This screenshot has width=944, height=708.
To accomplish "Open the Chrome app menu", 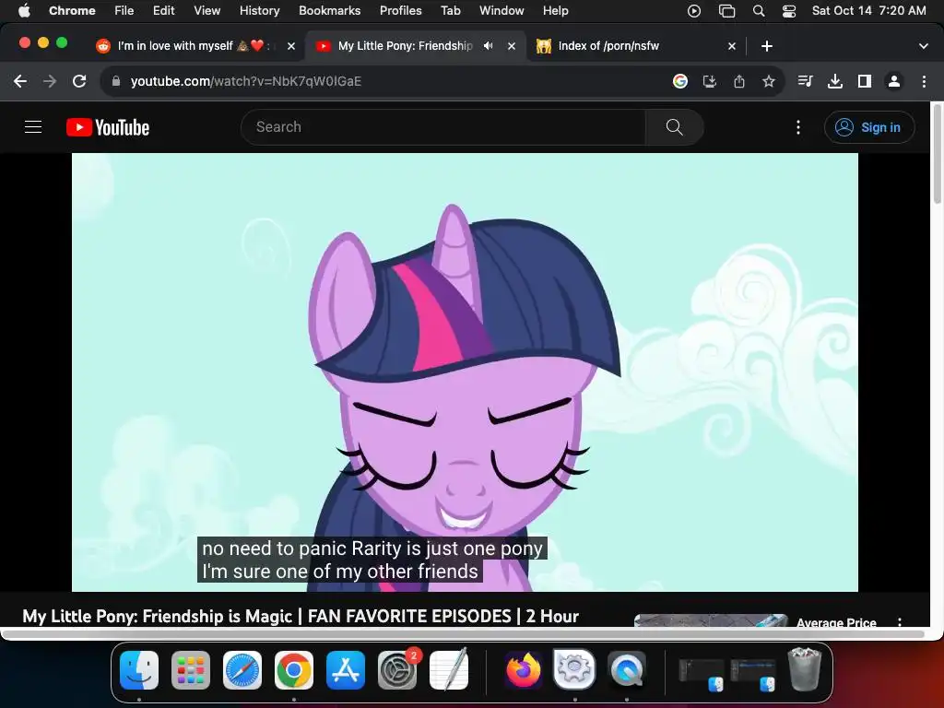I will click(x=72, y=10).
